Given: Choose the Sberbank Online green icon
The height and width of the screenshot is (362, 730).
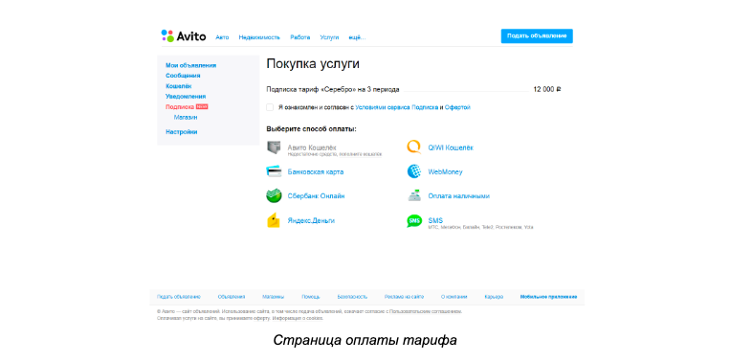Looking at the screenshot, I should click(x=274, y=195).
